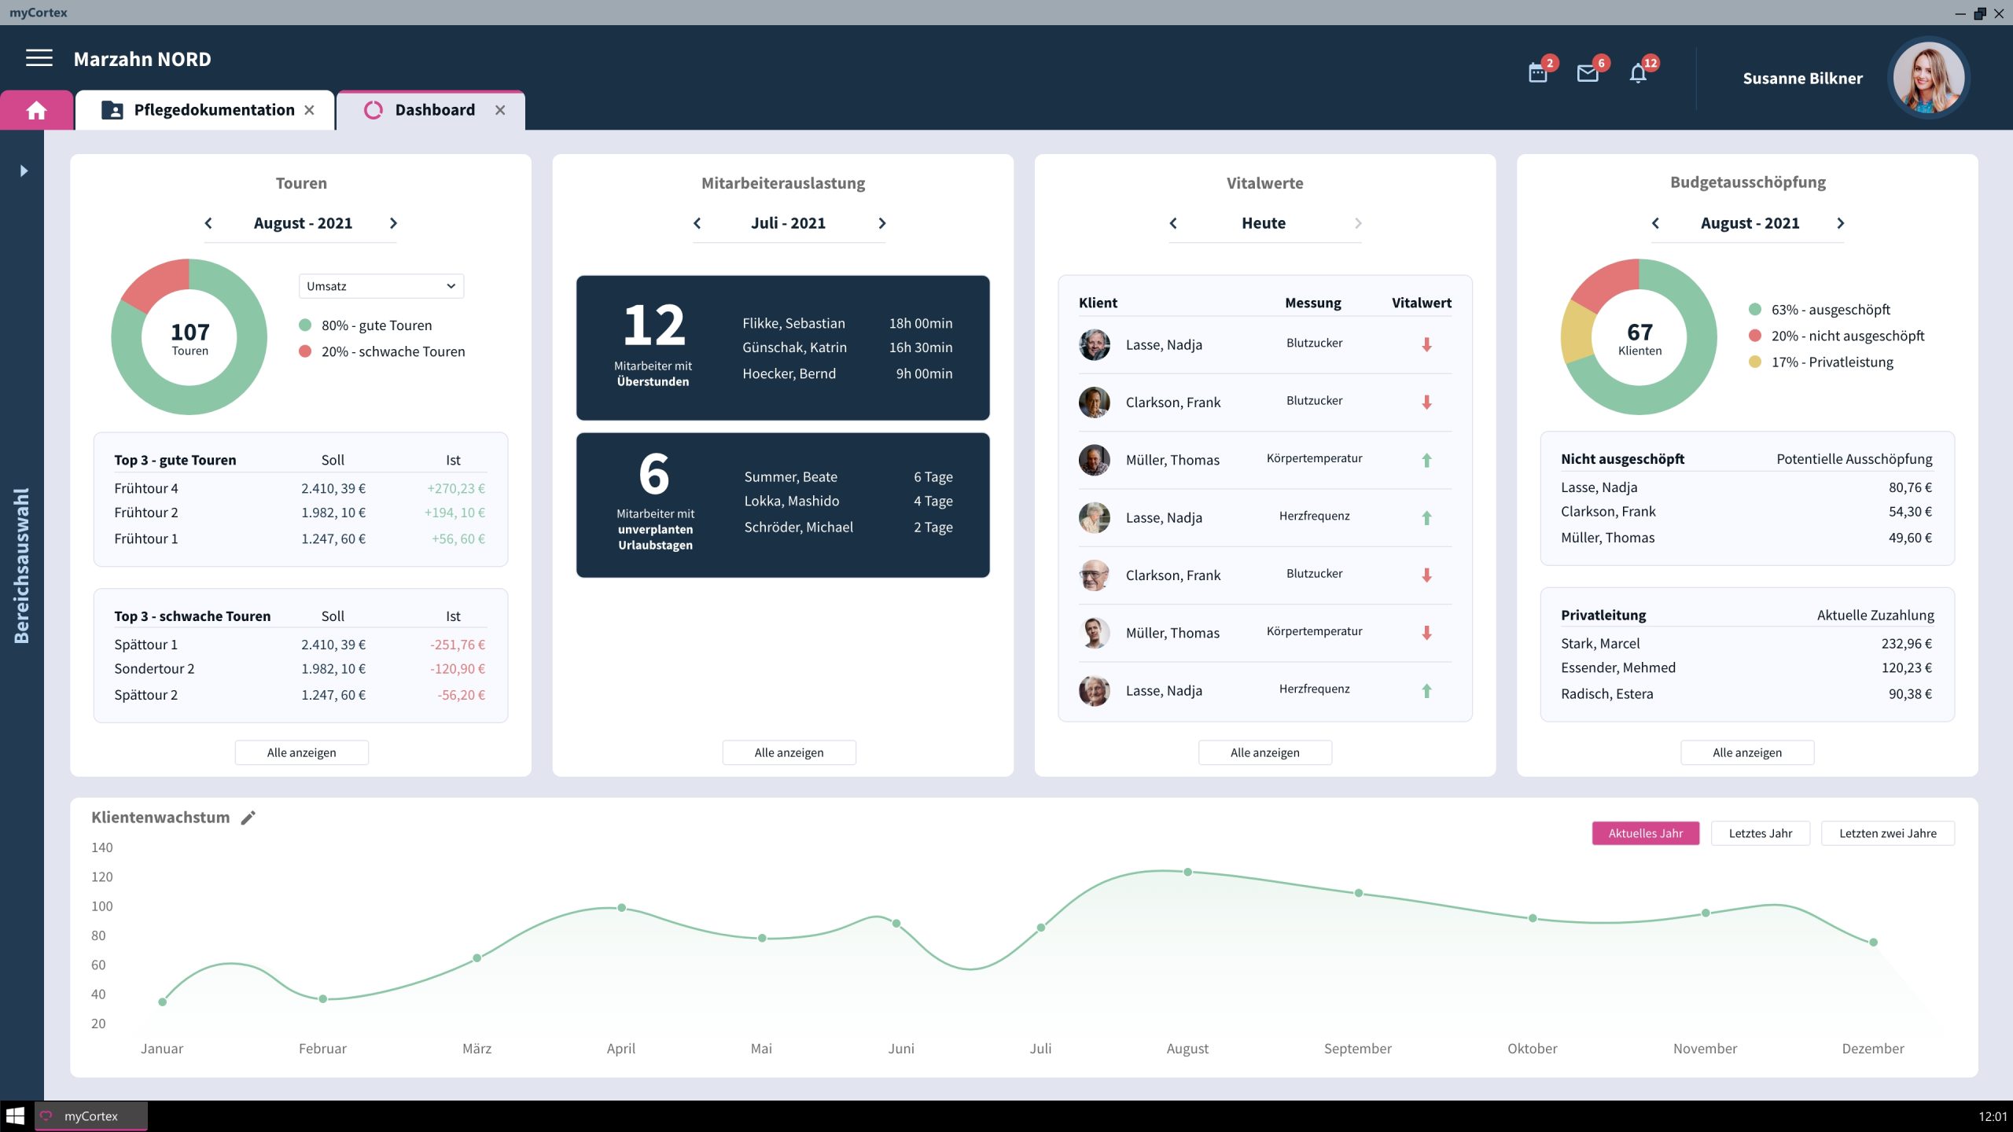Click Alle anzeigen under Vitalwerte
This screenshot has height=1132, width=2013.
[x=1264, y=752]
